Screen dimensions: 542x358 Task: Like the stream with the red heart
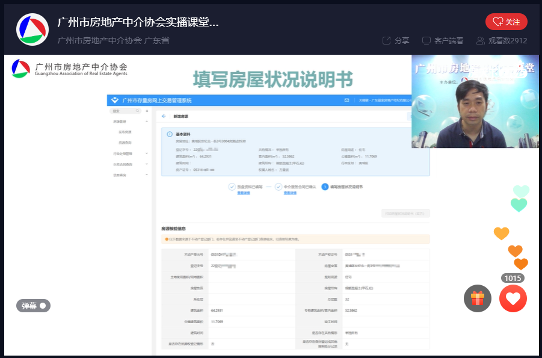pos(513,298)
